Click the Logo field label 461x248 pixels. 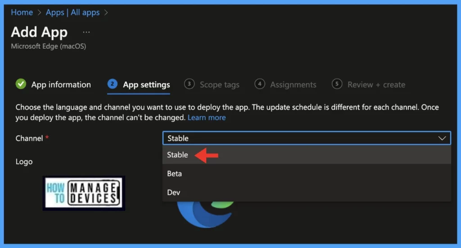coord(24,162)
